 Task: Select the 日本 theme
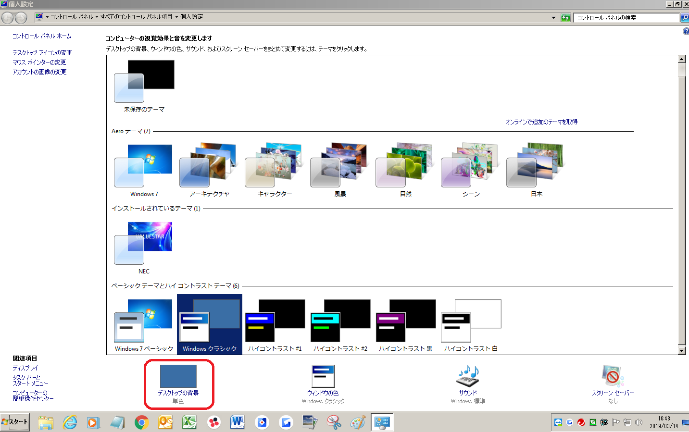tap(536, 170)
